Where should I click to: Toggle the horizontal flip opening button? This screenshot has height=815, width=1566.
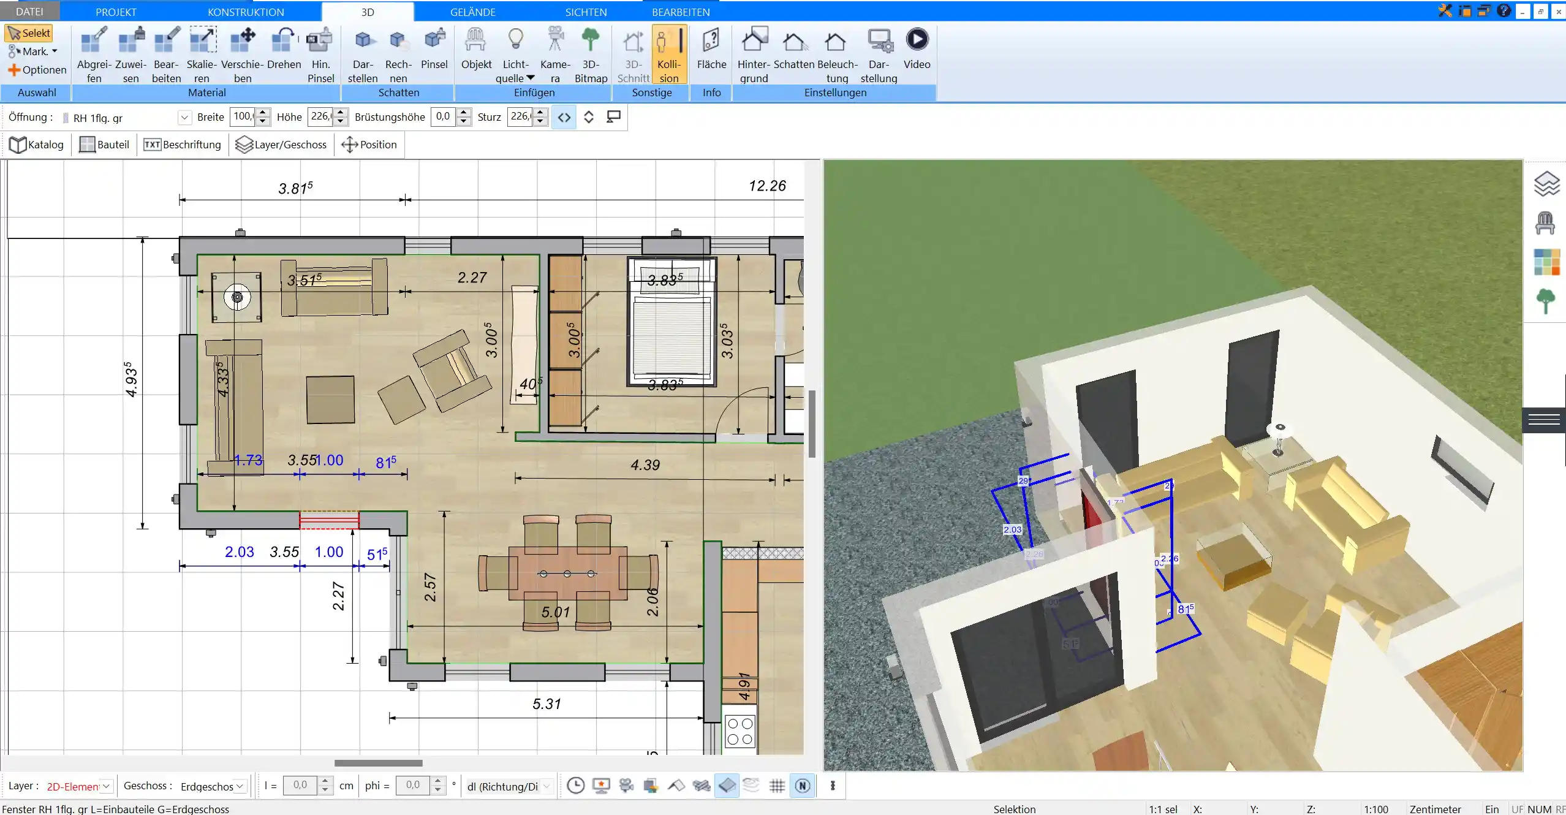[564, 117]
